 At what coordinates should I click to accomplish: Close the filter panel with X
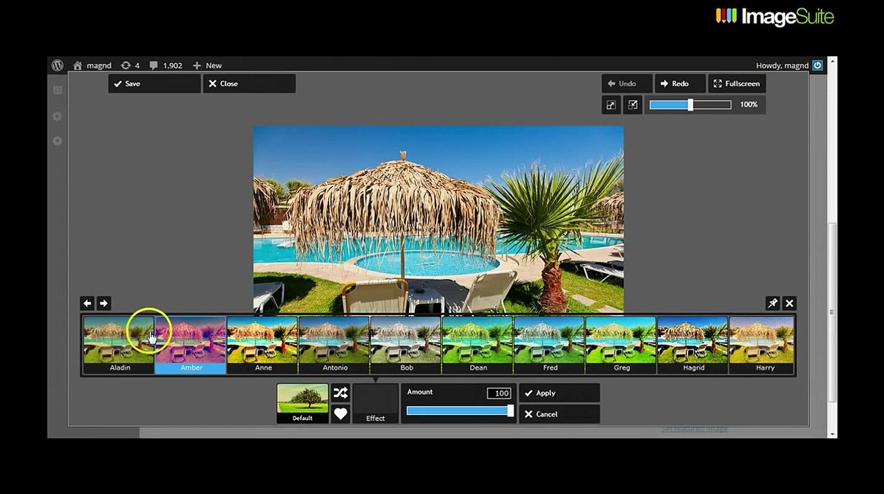coord(789,303)
